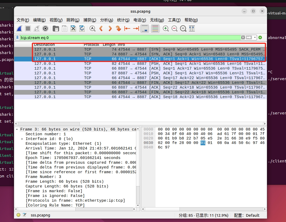Click the highlighted 01 hex byte

203,143
